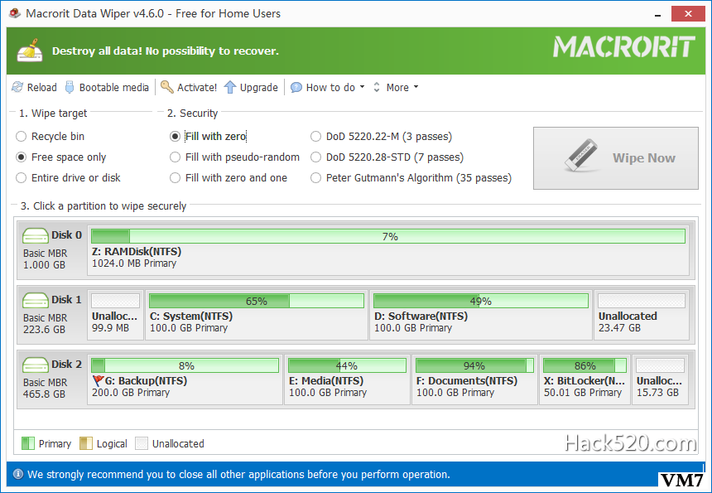The image size is (712, 493).
Task: Select D: Software(NTFS) partition
Action: click(x=481, y=316)
